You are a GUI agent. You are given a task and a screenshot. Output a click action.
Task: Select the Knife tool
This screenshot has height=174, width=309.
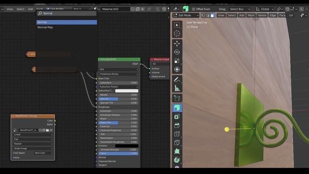(x=177, y=143)
